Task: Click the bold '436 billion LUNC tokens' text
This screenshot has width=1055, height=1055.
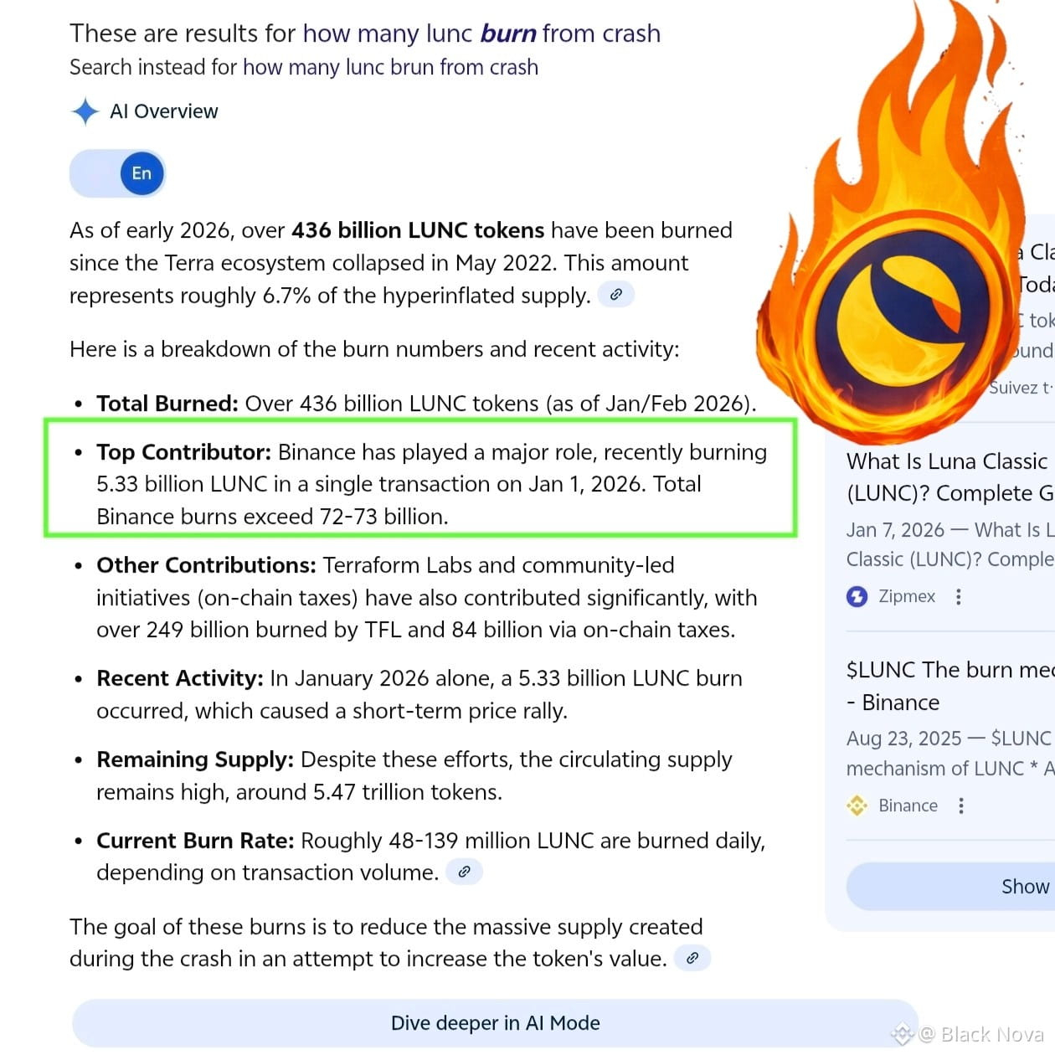Action: coord(418,230)
